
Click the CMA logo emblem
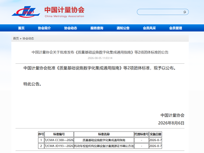point(26,12)
